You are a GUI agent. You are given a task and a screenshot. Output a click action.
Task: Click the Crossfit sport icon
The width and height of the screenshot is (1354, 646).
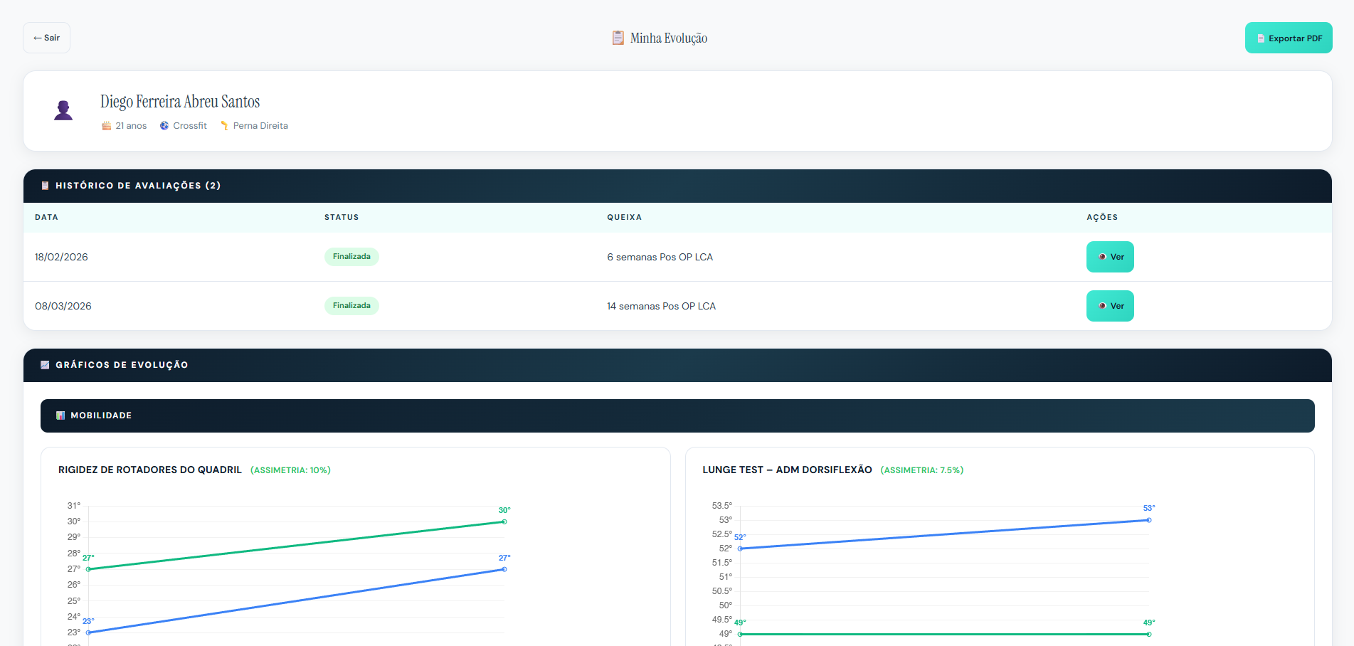164,126
